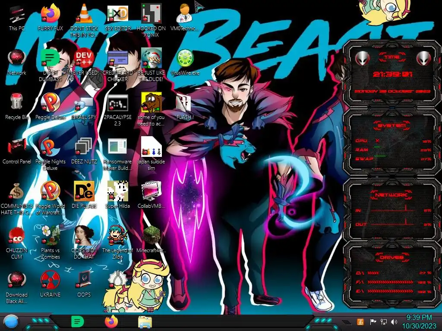Click the DRIVES widget header
Image resolution: width=442 pixels, height=331 pixels.
(x=391, y=257)
